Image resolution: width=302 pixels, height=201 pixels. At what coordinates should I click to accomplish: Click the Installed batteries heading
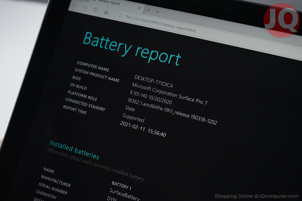(74, 150)
